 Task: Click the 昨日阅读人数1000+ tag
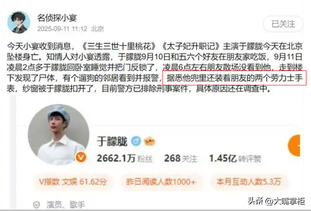(161, 182)
